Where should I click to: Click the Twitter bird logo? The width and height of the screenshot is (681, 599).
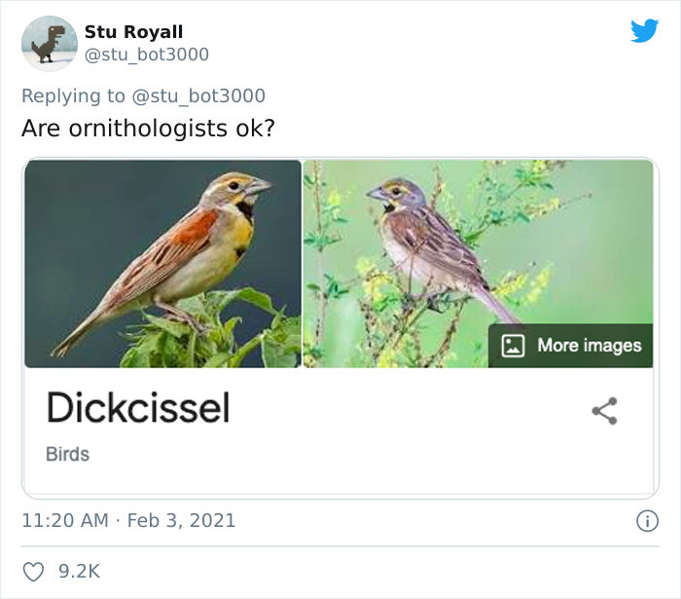(x=644, y=30)
